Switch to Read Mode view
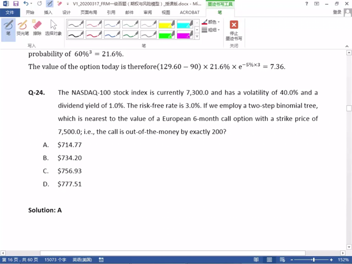The height and width of the screenshot is (264, 352). [256, 260]
